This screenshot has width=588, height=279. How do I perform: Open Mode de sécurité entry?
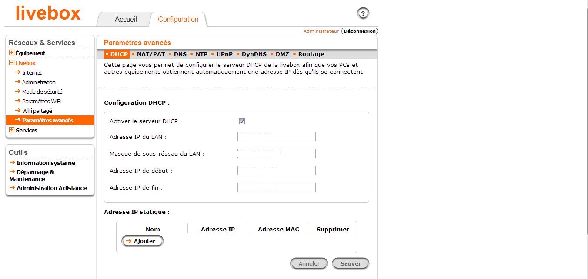pyautogui.click(x=42, y=92)
